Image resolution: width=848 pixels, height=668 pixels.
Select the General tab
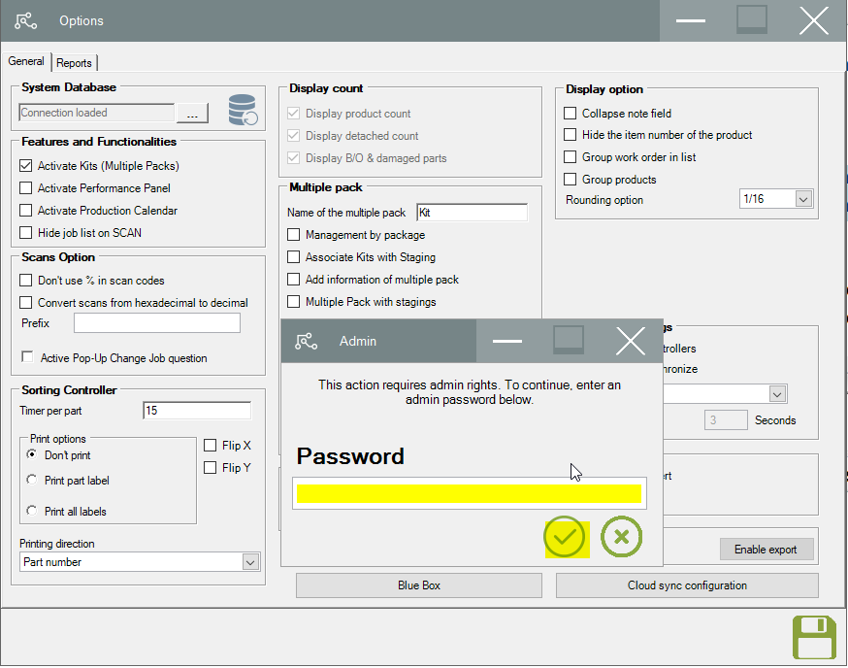click(26, 61)
